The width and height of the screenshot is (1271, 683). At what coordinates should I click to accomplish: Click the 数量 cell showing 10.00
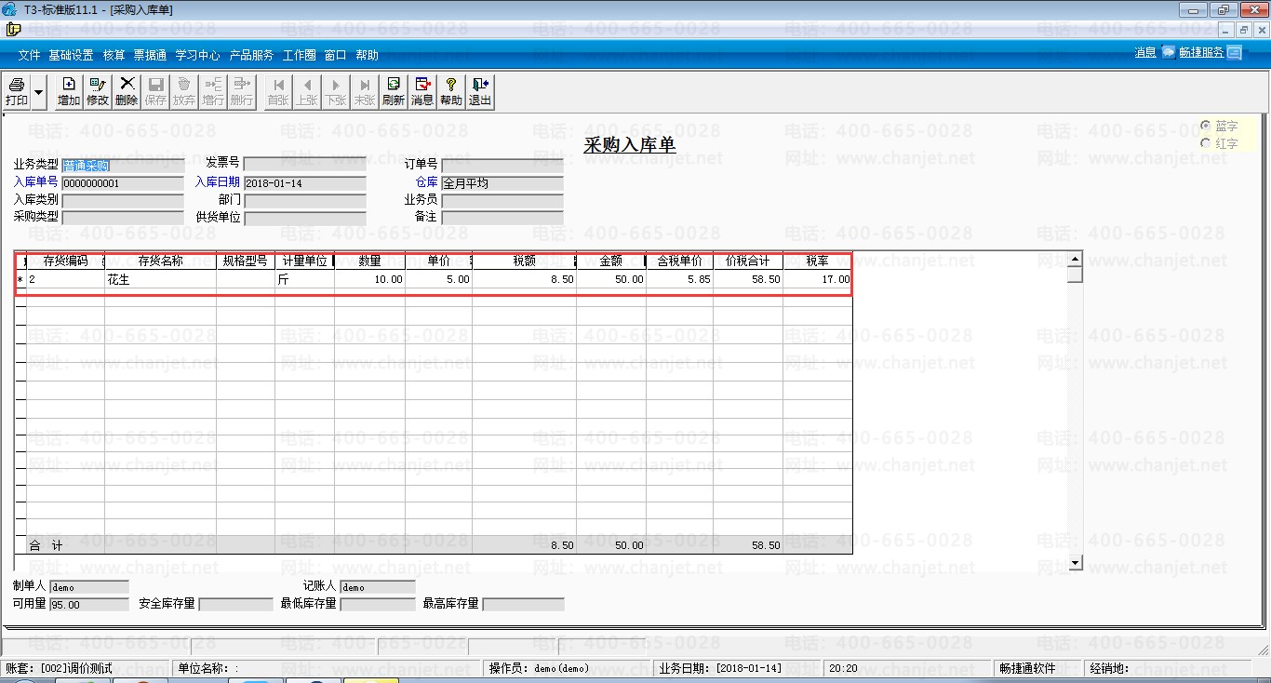(x=369, y=279)
